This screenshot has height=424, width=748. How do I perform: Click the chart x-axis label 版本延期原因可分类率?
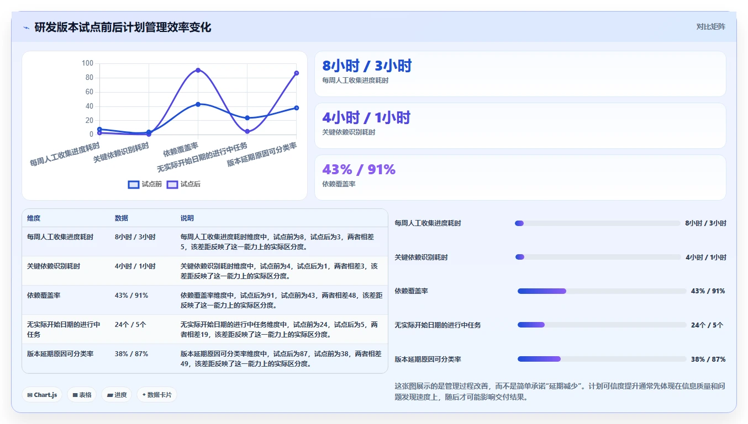pyautogui.click(x=262, y=154)
